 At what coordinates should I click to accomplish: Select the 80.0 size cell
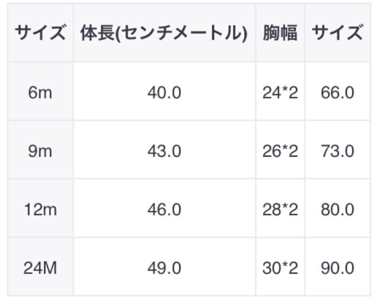tap(337, 209)
